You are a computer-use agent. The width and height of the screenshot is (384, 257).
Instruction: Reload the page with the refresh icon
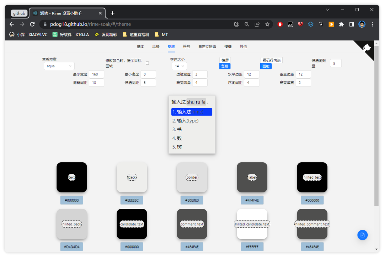[x=32, y=24]
